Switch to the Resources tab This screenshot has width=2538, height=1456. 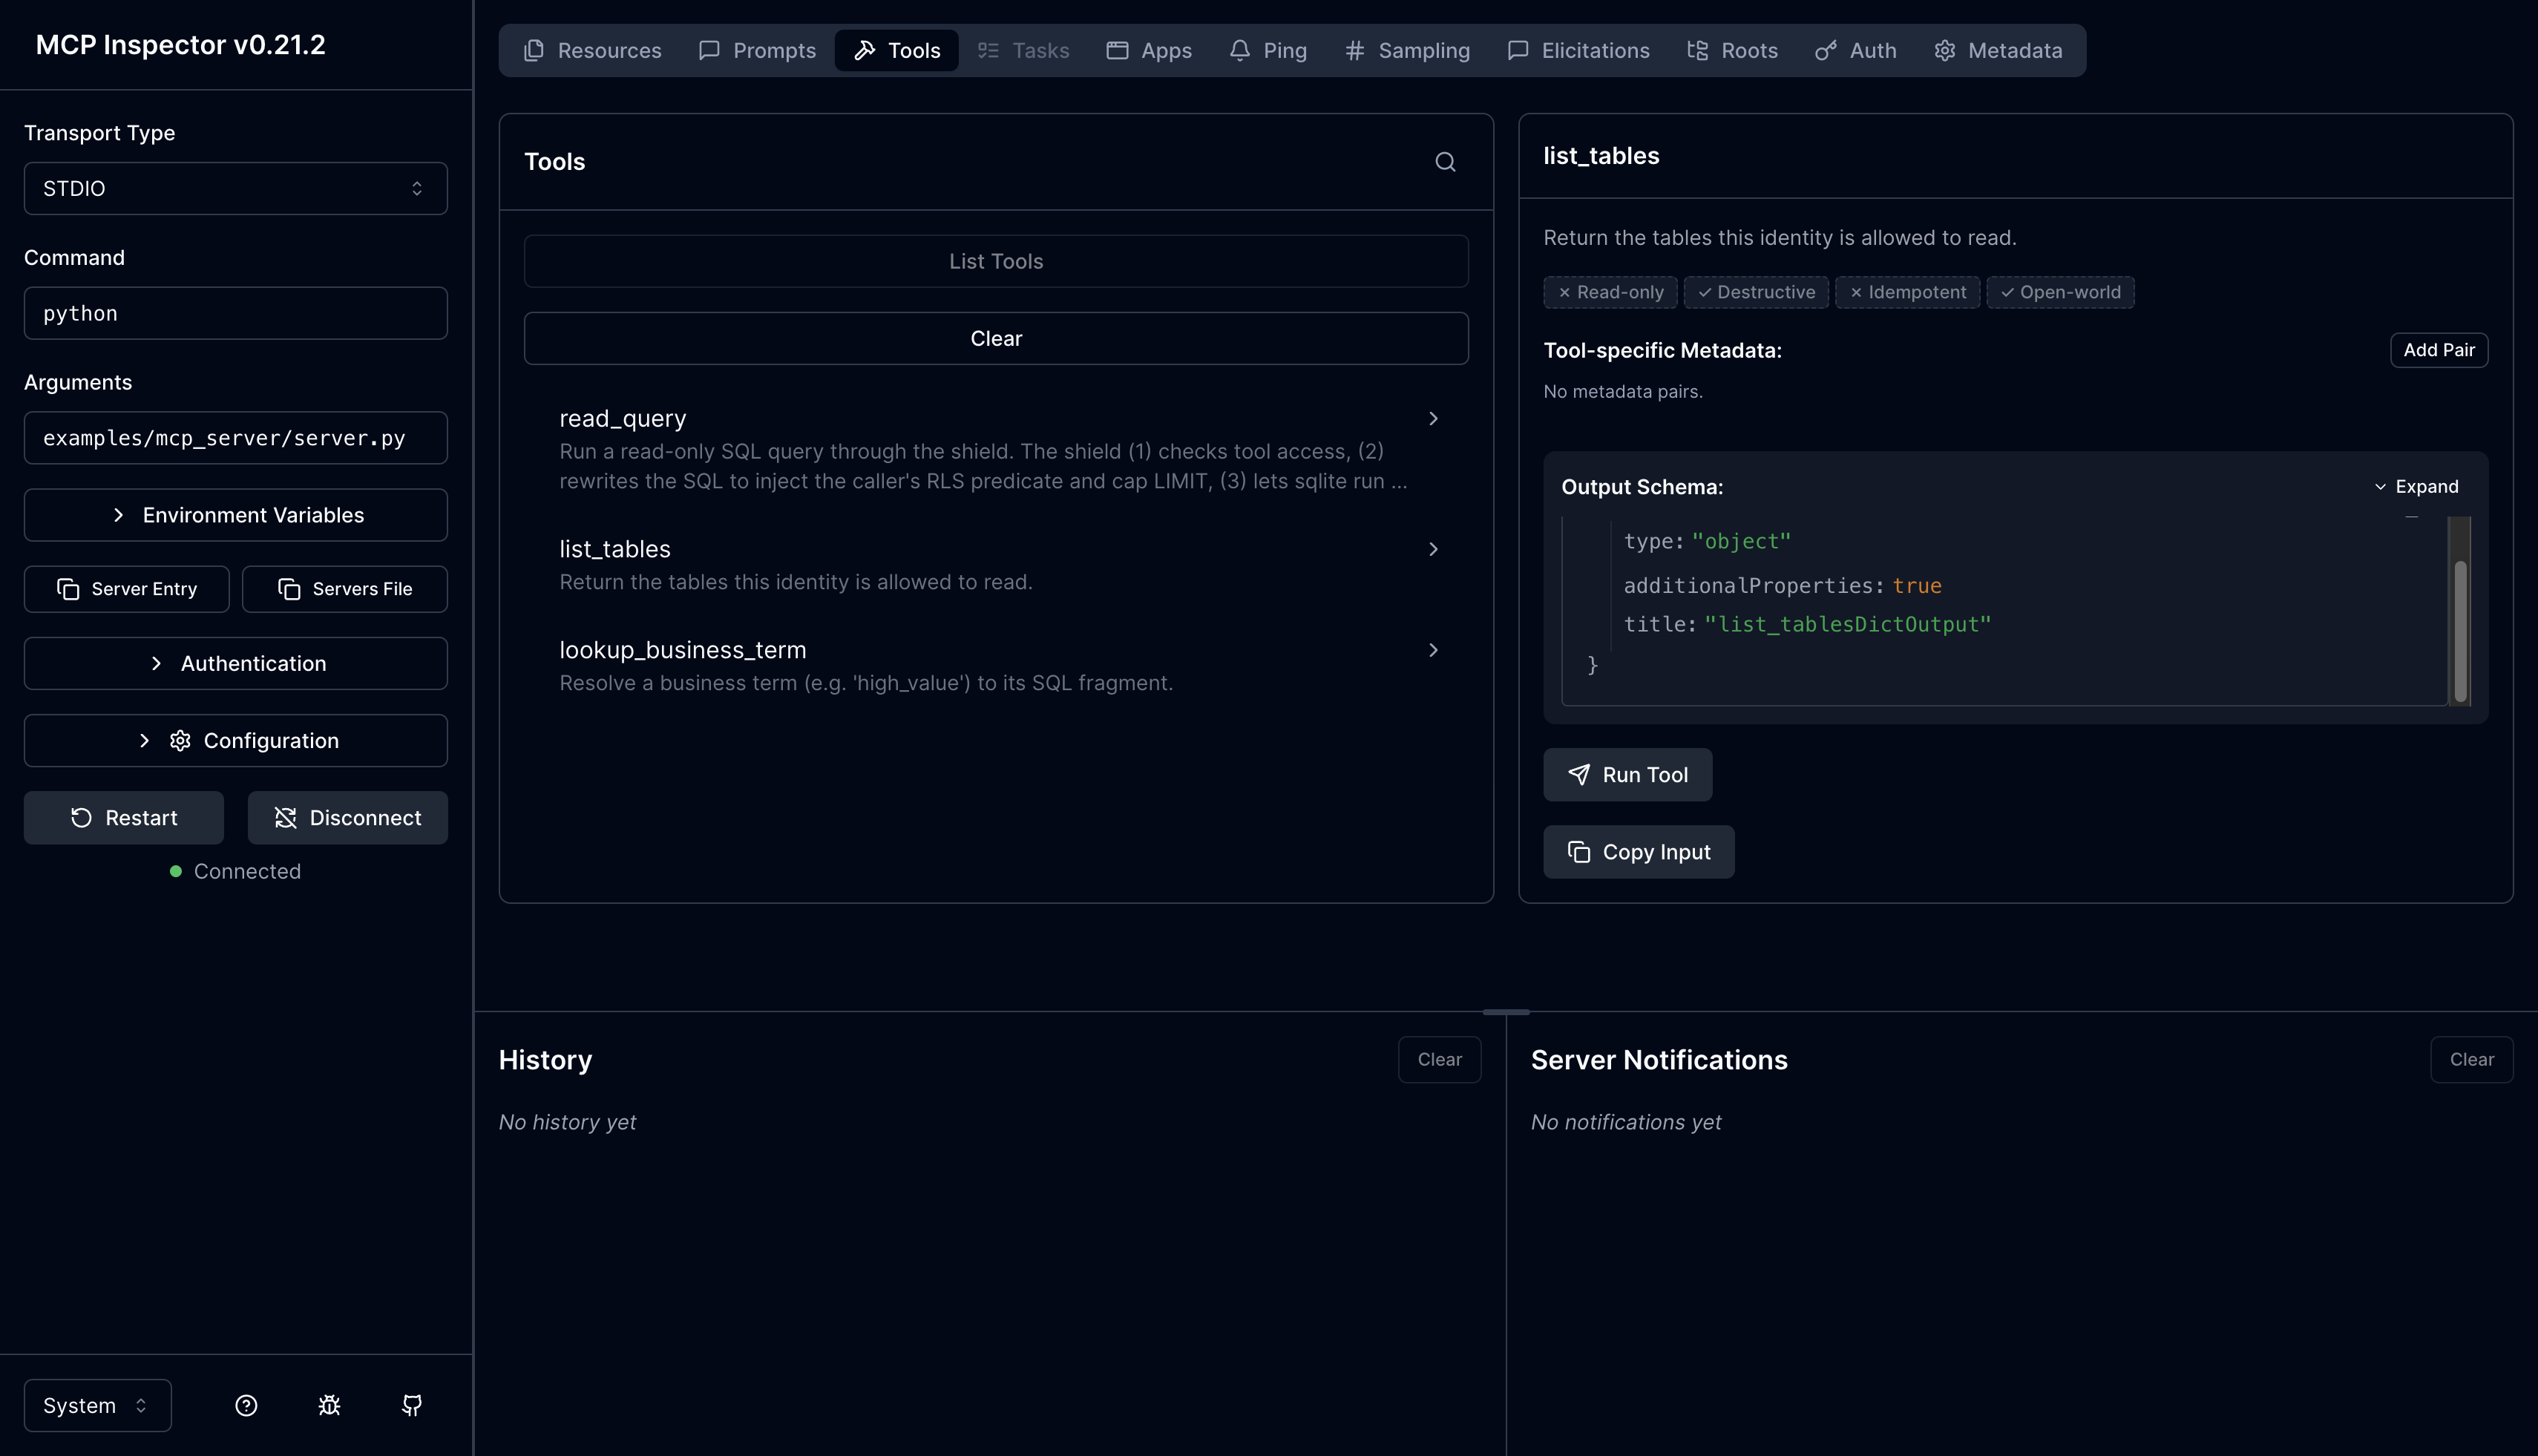593,50
